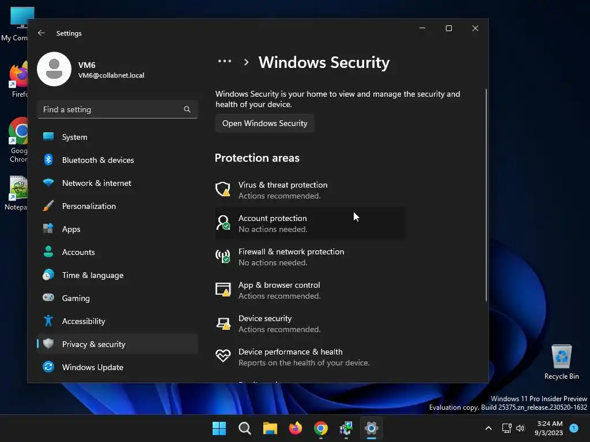
Task: Click the Device performance heart icon
Action: [x=223, y=356]
